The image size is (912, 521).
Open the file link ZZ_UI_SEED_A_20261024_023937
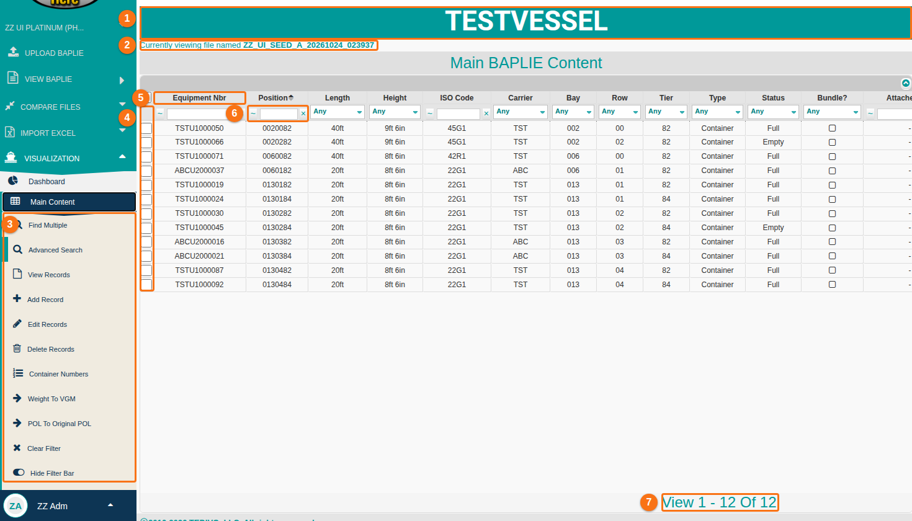[308, 45]
